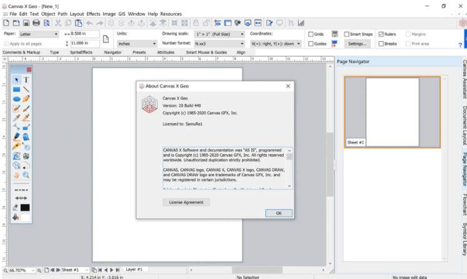Click the guides color icon beside Guides

[334, 44]
